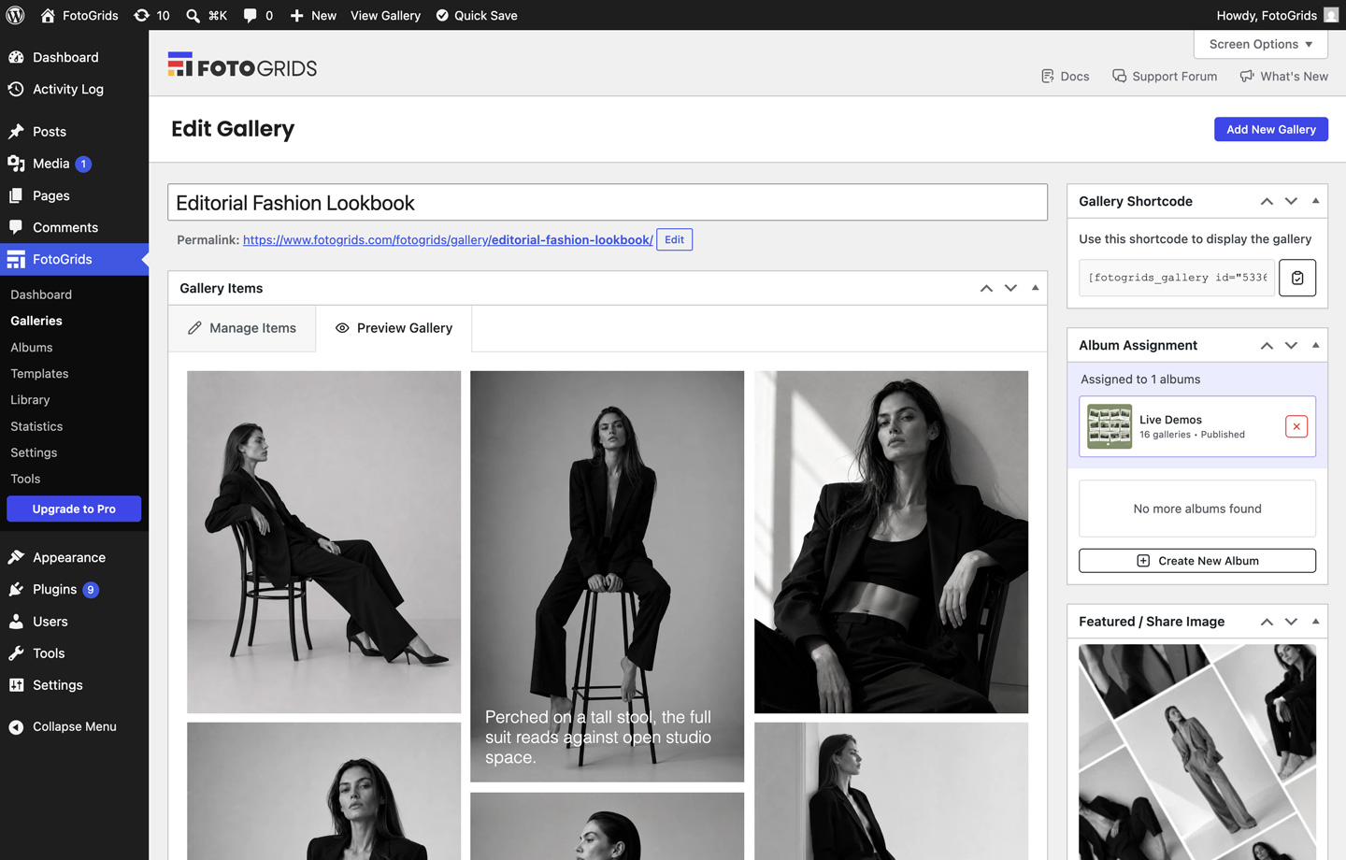This screenshot has width=1346, height=860.
Task: Click the permalink Edit button
Action: click(x=674, y=240)
